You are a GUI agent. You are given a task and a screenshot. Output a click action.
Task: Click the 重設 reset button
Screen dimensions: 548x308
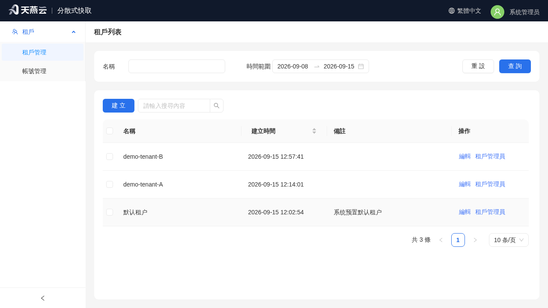click(x=478, y=66)
